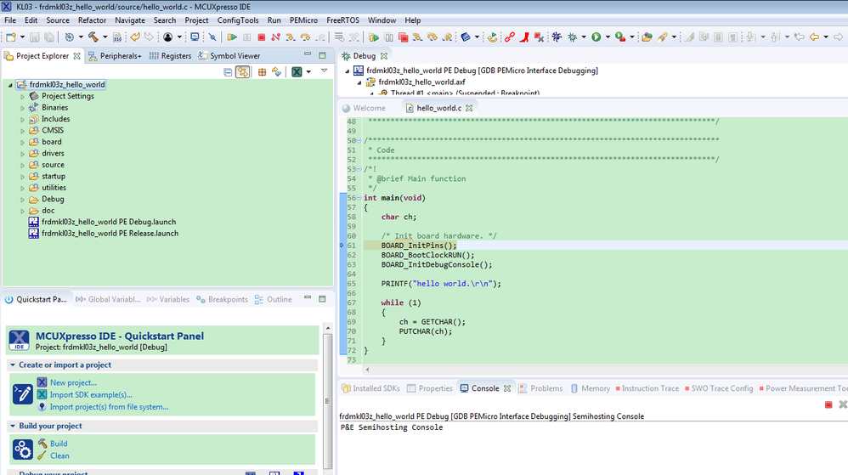Click the green Run launch icon
848x475 pixels.
[x=596, y=37]
